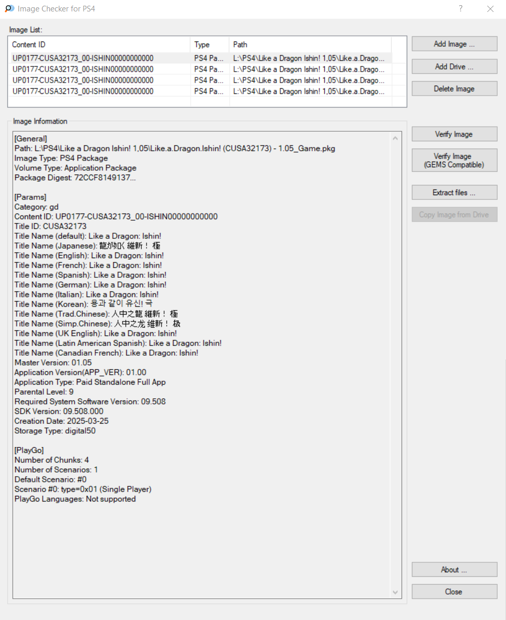Open the Extract files dialog
This screenshot has width=506, height=620.
tap(454, 193)
